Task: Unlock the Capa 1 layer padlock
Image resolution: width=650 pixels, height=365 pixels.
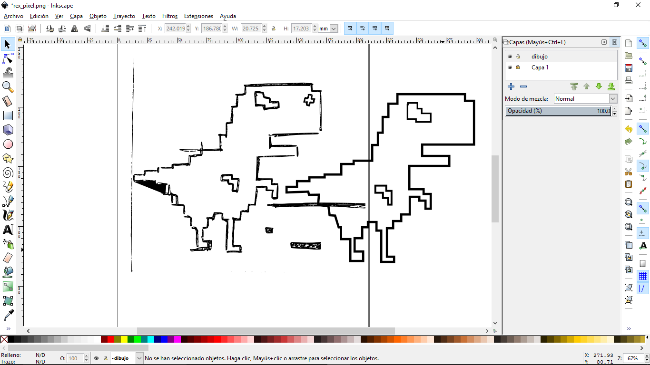Action: [x=518, y=67]
